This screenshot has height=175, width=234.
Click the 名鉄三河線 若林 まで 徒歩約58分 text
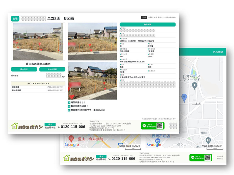[162, 17]
